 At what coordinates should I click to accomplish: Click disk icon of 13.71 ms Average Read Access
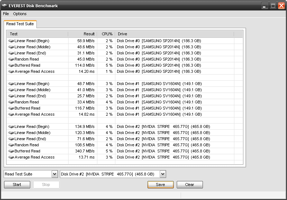coord(11,157)
